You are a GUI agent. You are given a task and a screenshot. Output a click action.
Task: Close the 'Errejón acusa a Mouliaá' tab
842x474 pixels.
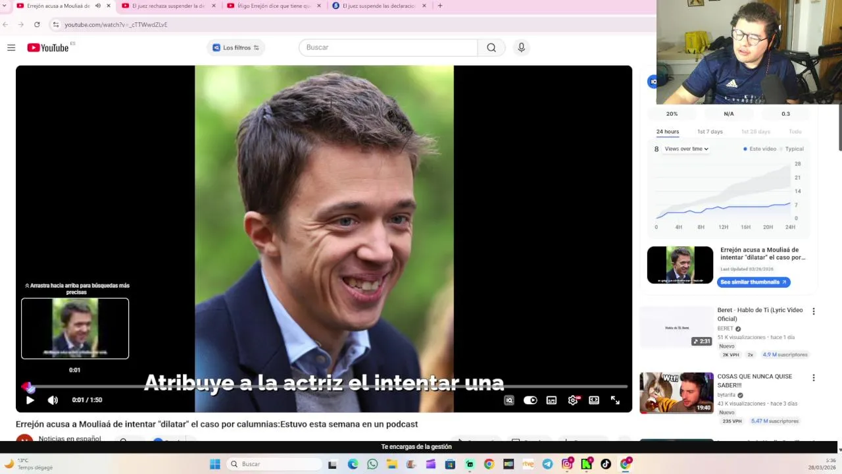point(109,6)
